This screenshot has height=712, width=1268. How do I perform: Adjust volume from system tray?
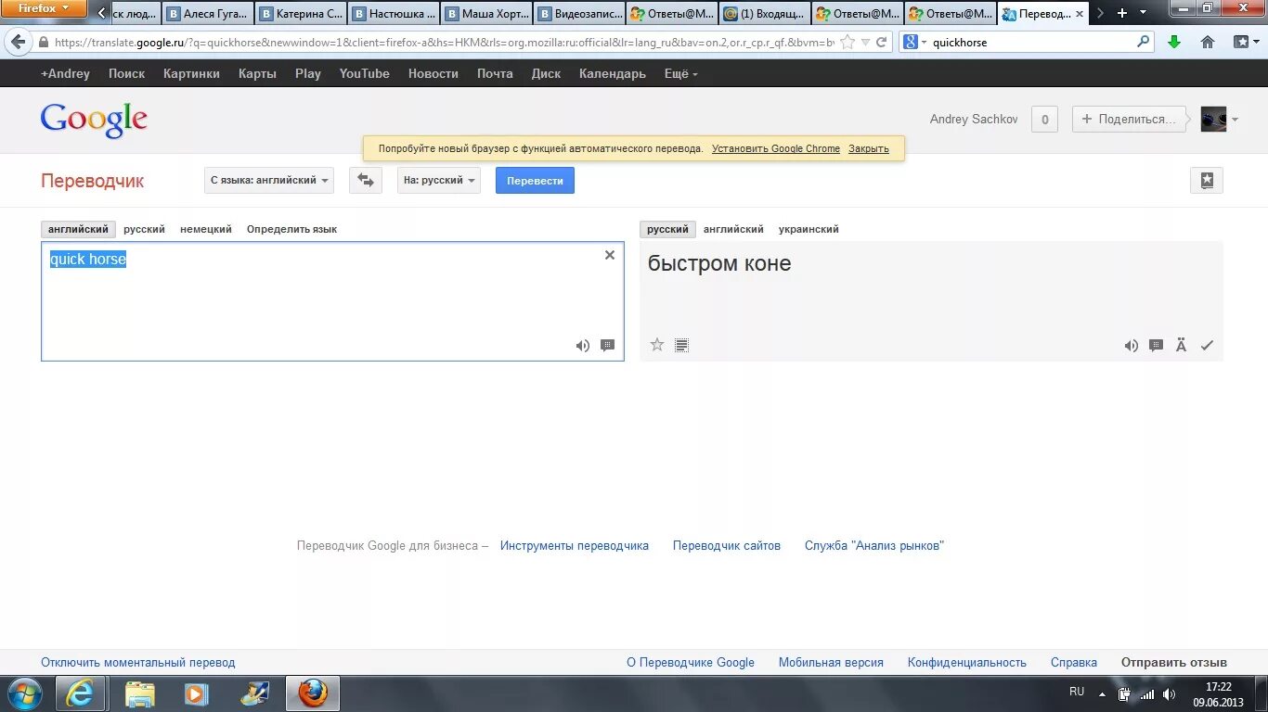pos(1169,694)
